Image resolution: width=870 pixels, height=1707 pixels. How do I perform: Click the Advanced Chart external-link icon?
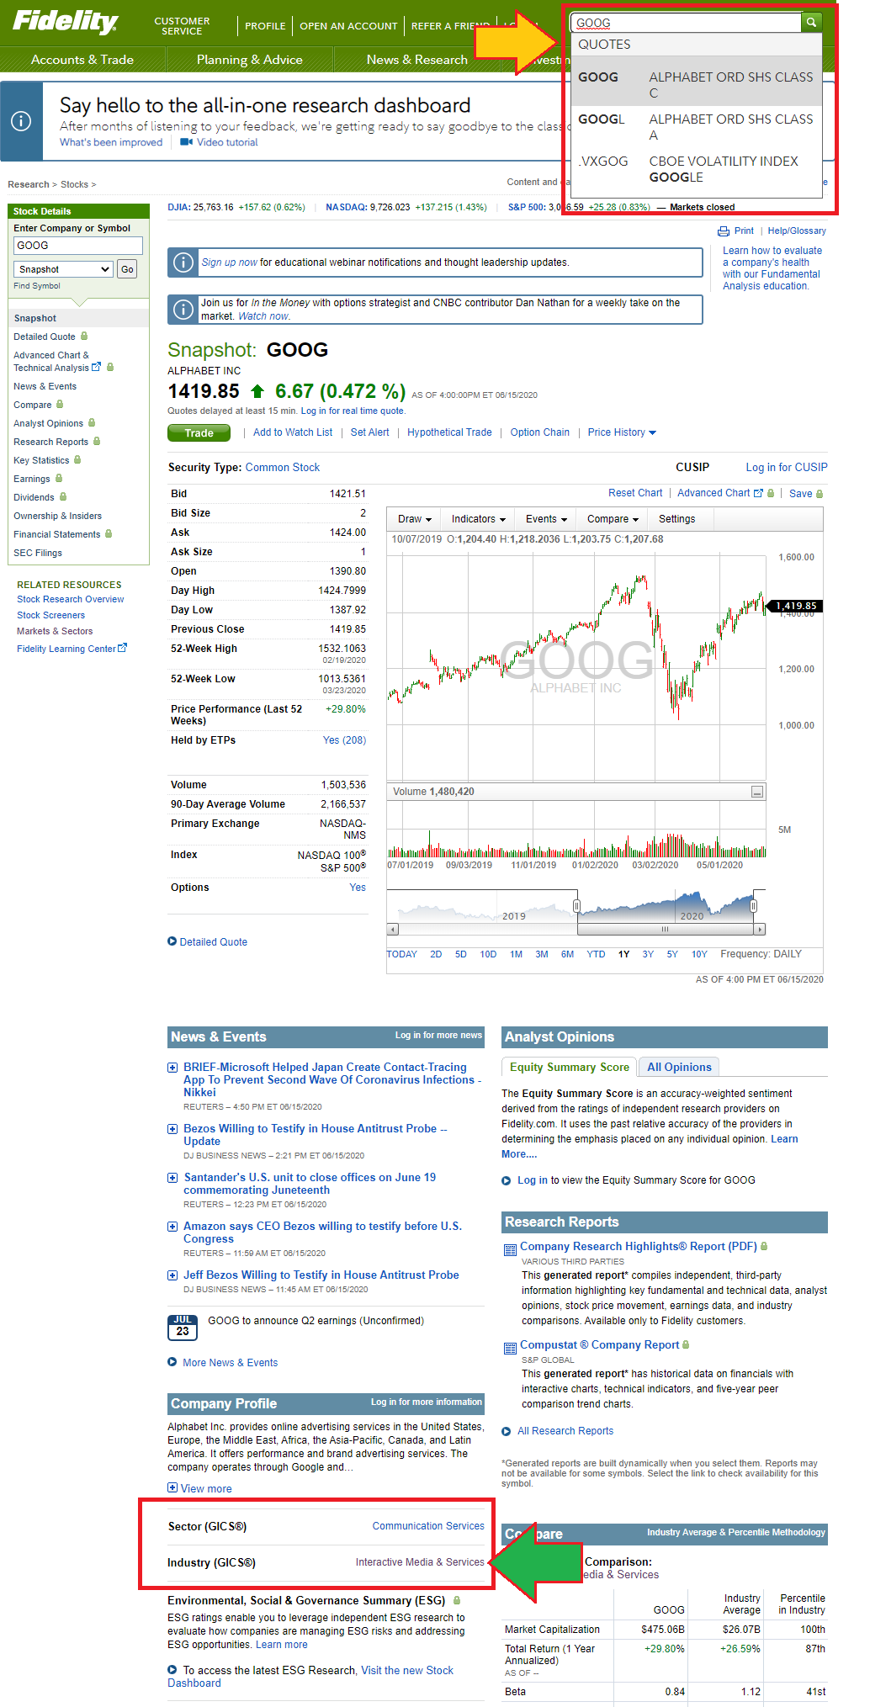click(759, 493)
